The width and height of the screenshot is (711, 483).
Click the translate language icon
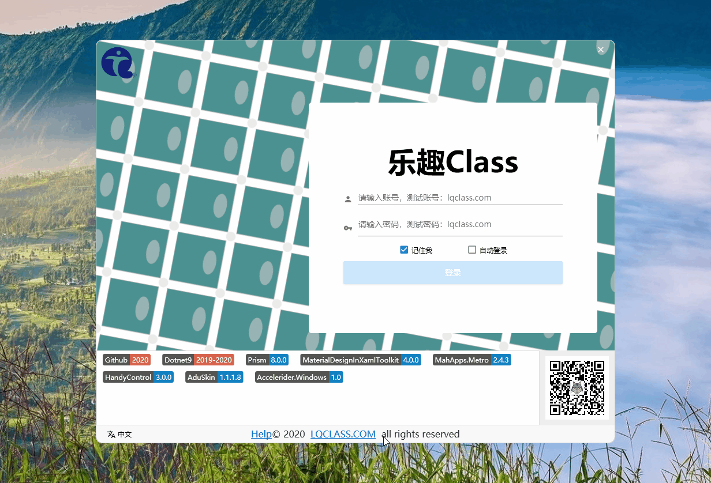tap(111, 435)
